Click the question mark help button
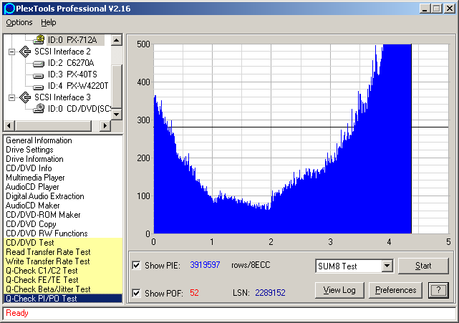The height and width of the screenshot is (323, 459). point(438,290)
